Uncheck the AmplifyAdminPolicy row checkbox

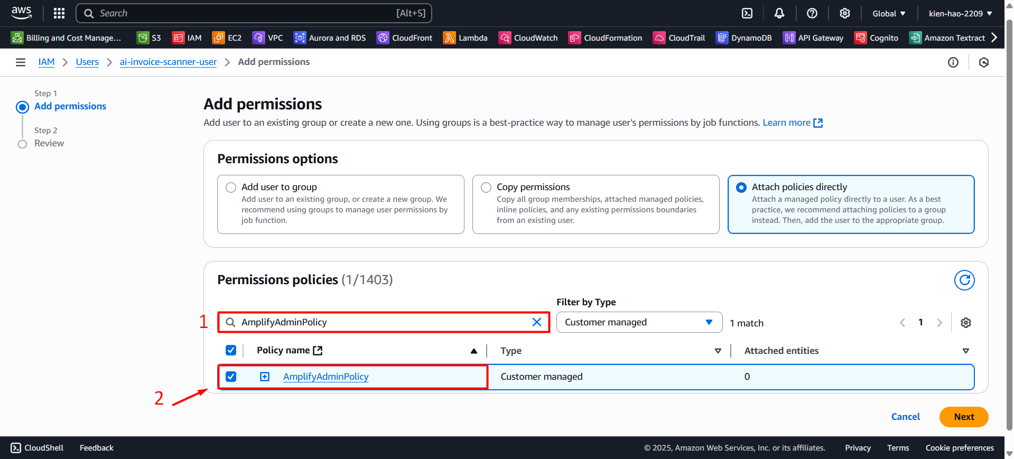tap(231, 377)
